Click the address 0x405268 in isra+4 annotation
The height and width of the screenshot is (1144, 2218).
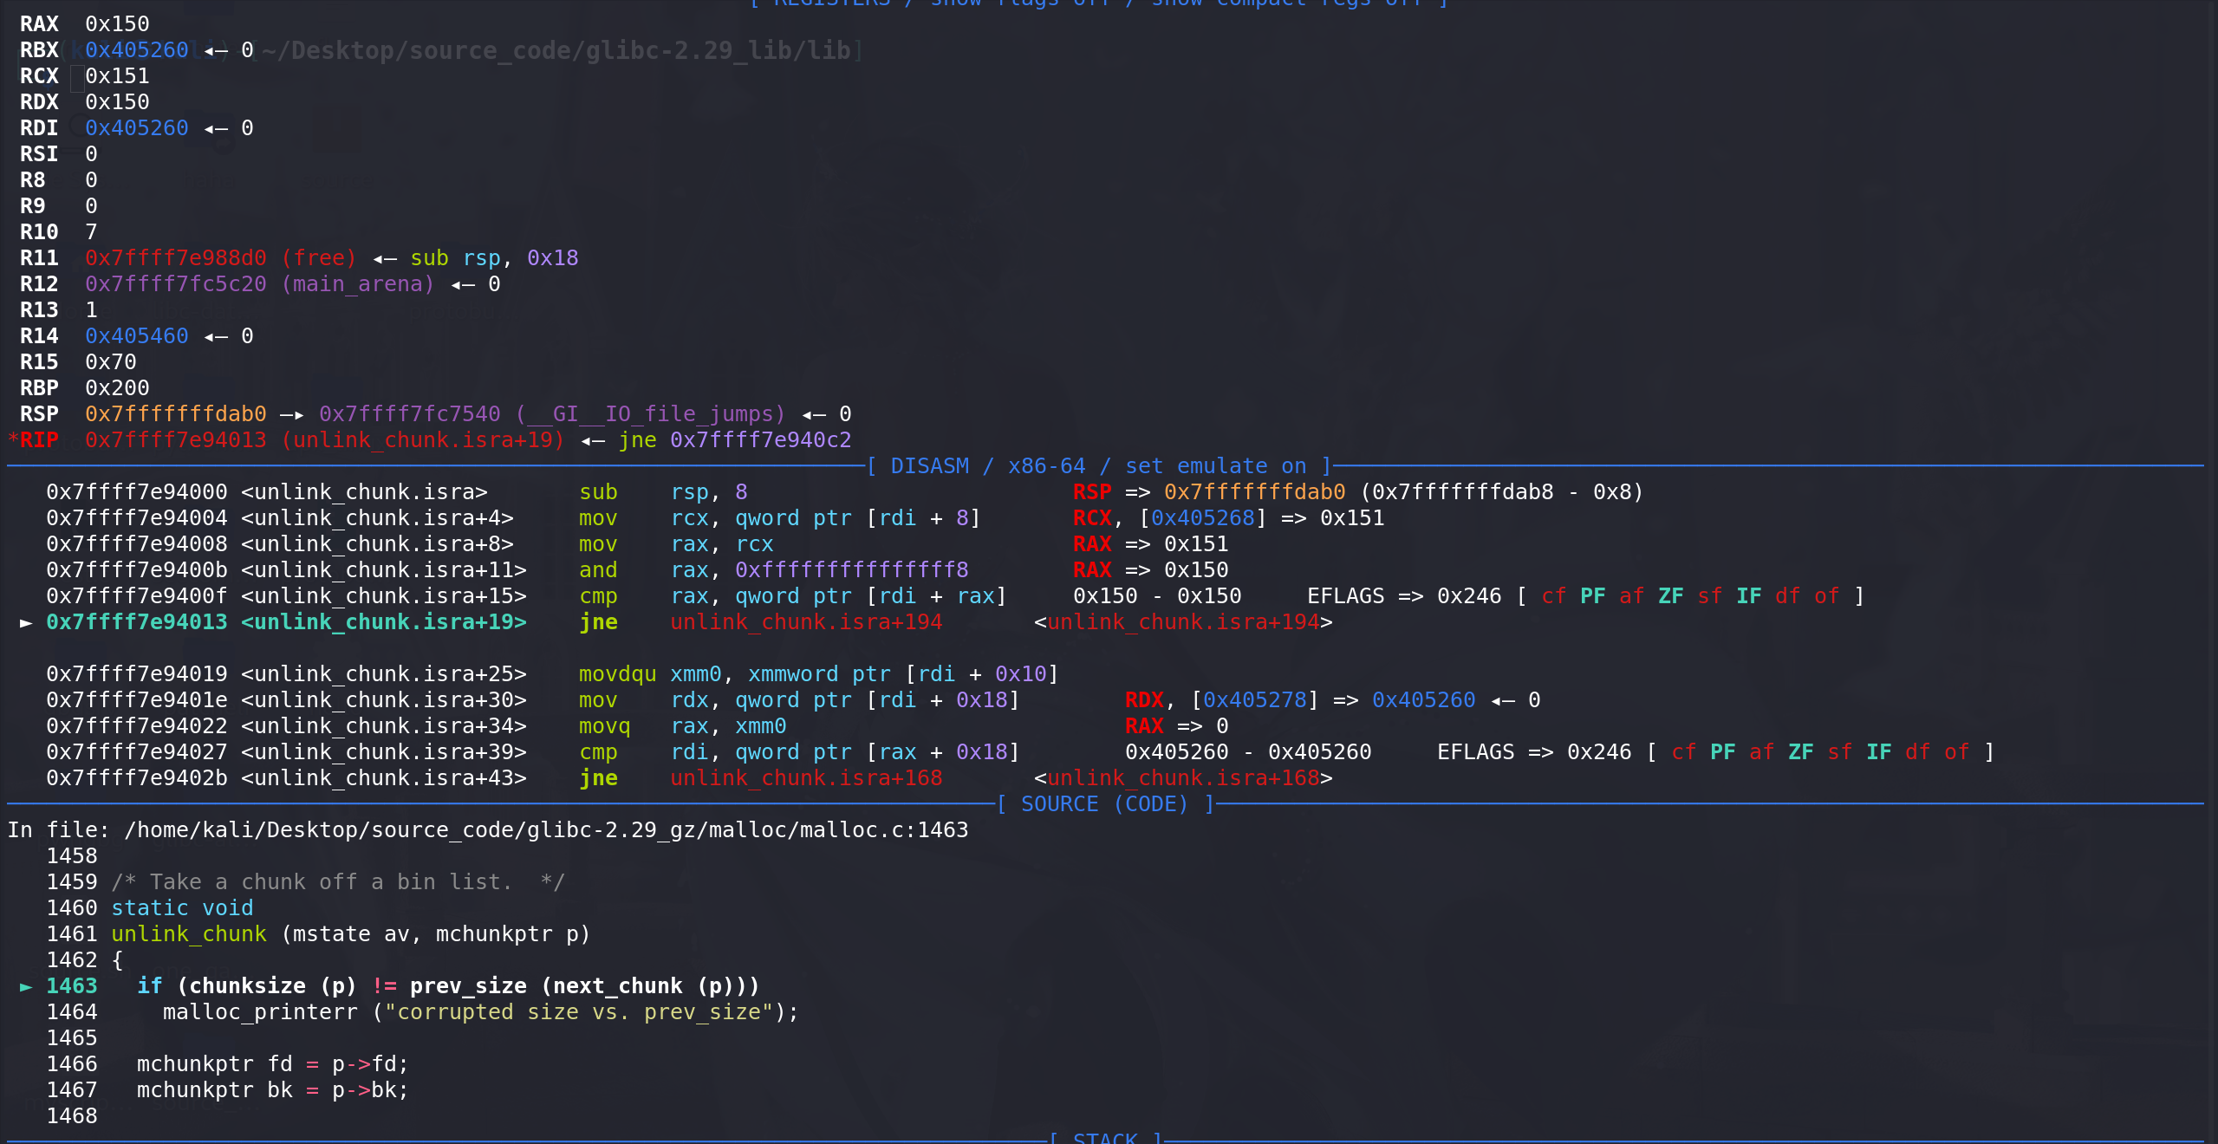pos(1203,518)
